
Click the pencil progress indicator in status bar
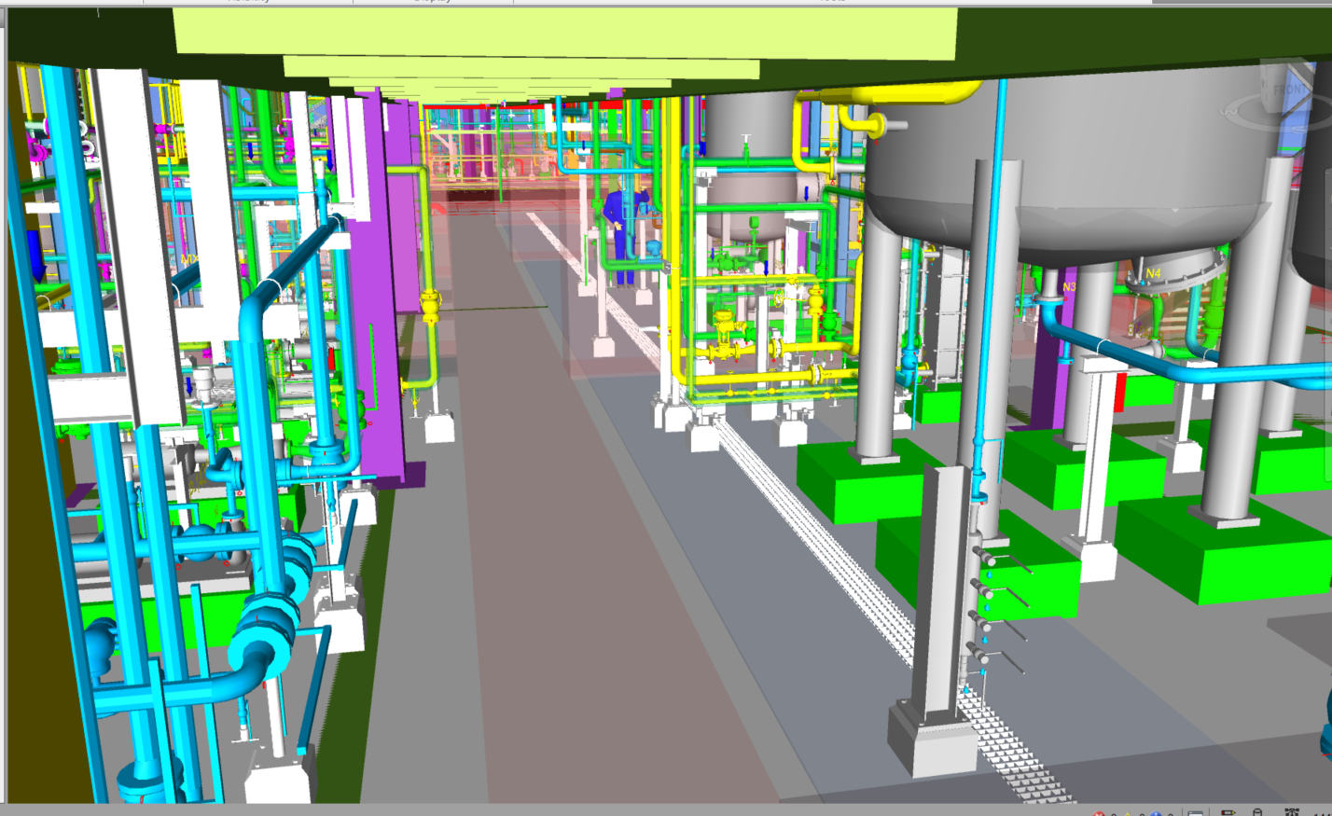(1228, 813)
